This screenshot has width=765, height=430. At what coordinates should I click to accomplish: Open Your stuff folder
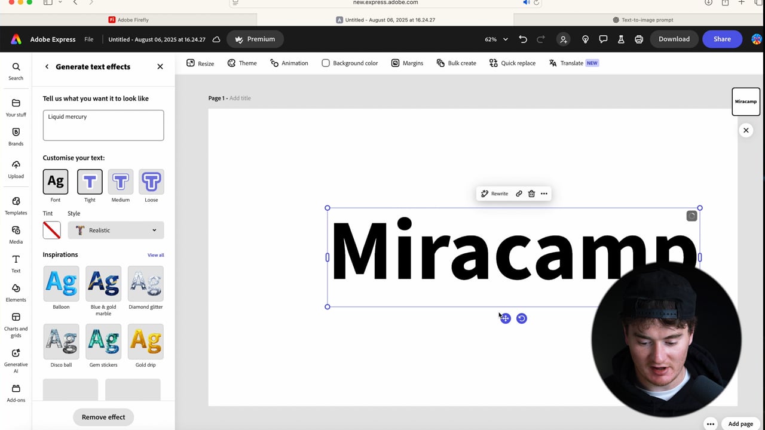tap(16, 107)
